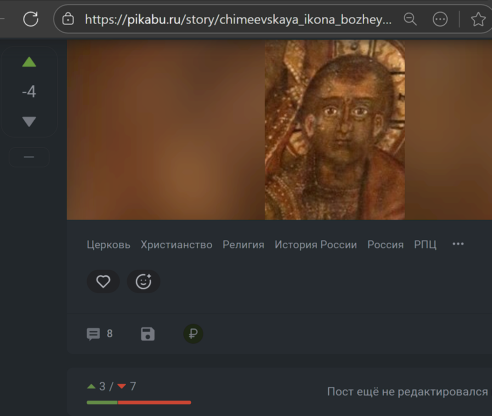Click the heart like icon
492x416 pixels.
click(x=103, y=281)
